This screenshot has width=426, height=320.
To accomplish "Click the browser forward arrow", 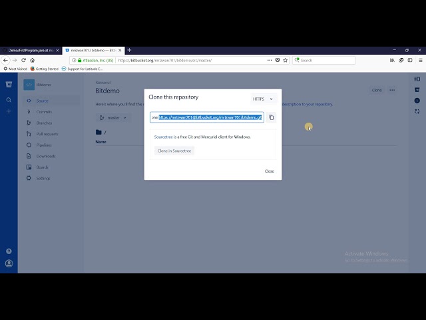I will [x=15, y=60].
